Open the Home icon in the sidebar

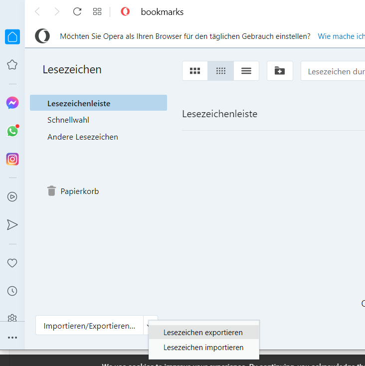tap(12, 36)
